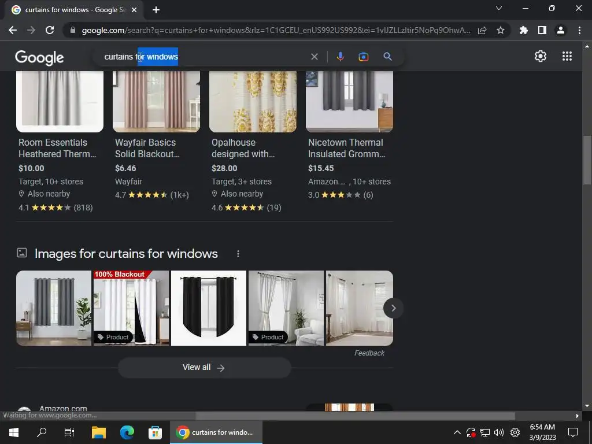Click the $28.00 price text
Image resolution: width=592 pixels, height=444 pixels.
(224, 168)
